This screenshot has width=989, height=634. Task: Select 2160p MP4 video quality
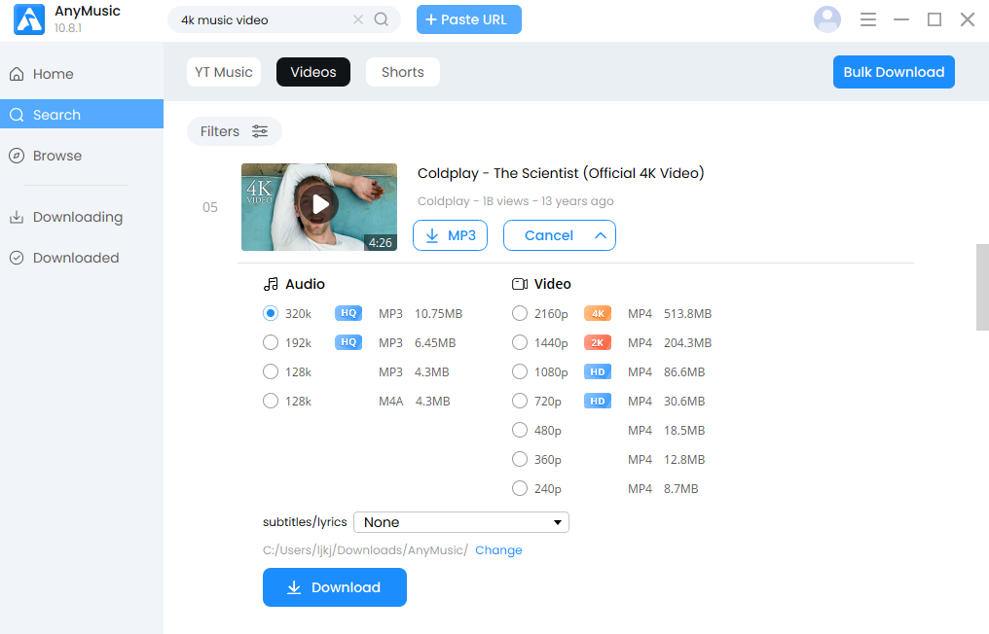pos(520,313)
